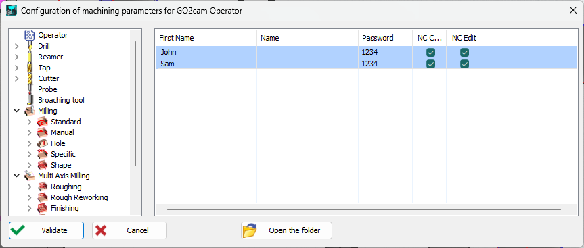
Task: Collapse the Milling tree node
Action: pyautogui.click(x=16, y=111)
